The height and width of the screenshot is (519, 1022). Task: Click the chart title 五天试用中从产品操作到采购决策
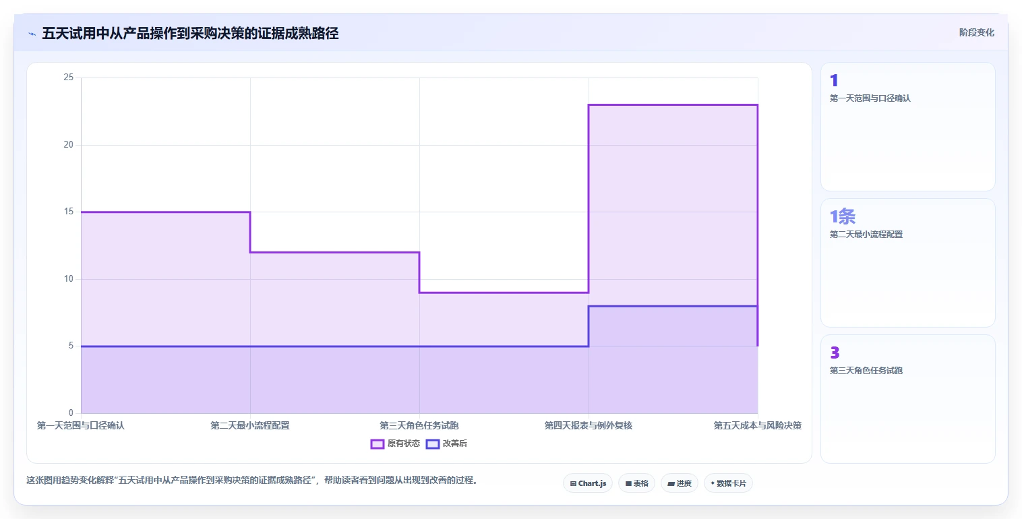[190, 33]
